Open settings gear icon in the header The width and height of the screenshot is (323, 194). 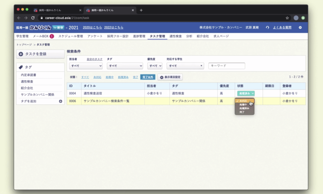point(300,27)
